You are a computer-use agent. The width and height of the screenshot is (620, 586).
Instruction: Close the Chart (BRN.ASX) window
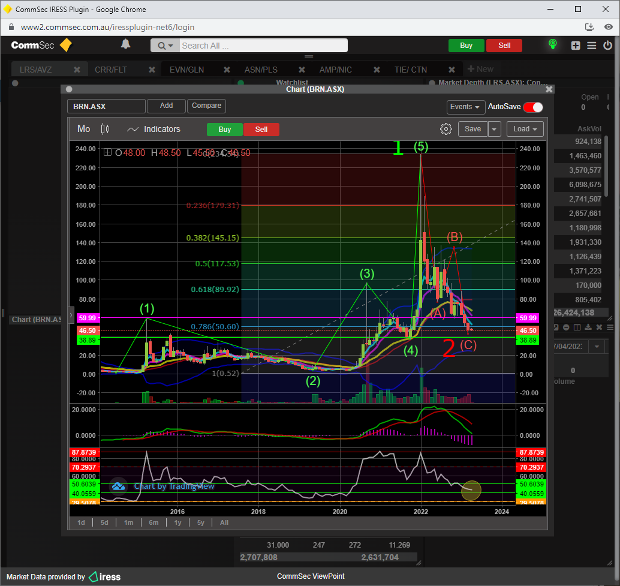549,89
